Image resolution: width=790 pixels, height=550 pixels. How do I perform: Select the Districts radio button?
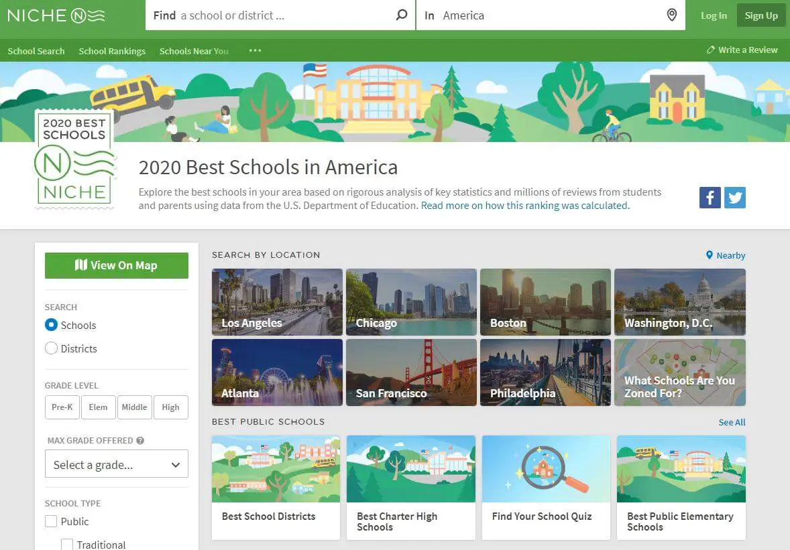pos(51,348)
